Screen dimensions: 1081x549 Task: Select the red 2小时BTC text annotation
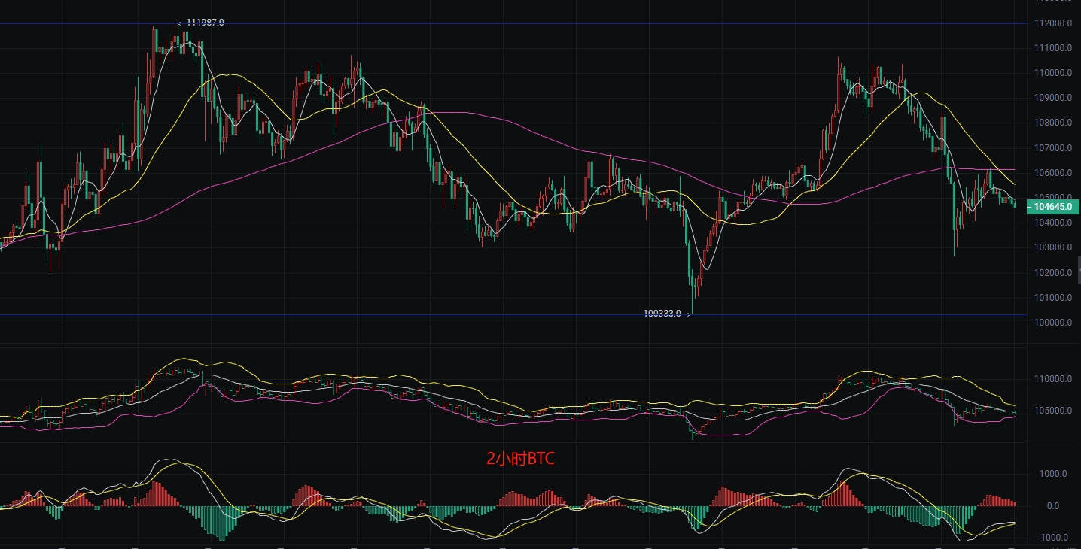[x=520, y=458]
